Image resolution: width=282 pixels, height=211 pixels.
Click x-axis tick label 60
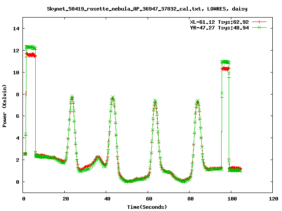pyautogui.click(x=149, y=199)
